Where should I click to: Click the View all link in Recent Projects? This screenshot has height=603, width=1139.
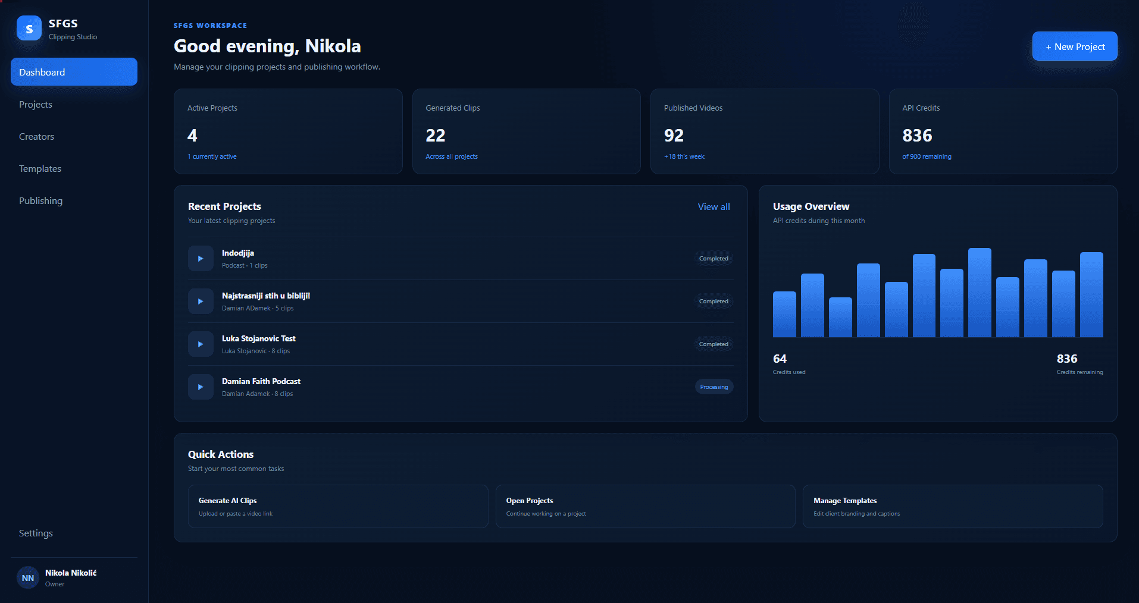(714, 206)
